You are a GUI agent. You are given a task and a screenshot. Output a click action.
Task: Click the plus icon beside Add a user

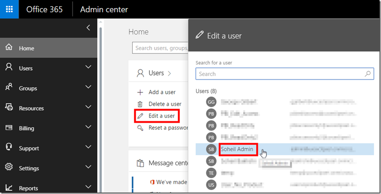tap(140, 92)
